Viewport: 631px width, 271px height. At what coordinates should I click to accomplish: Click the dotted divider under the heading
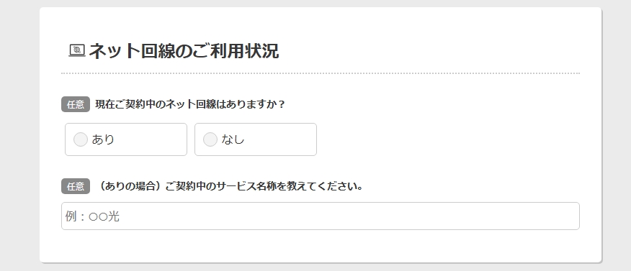321,73
